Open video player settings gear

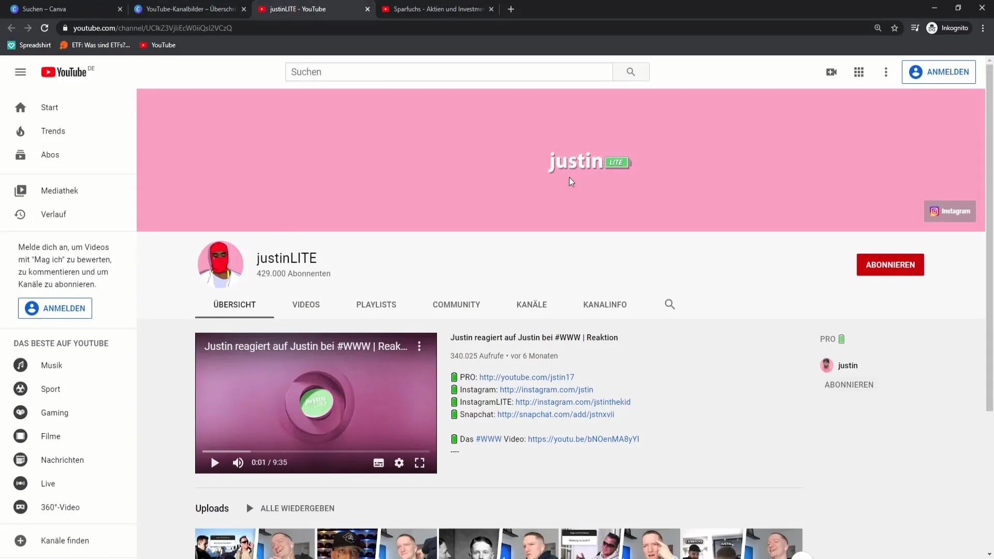click(x=399, y=463)
